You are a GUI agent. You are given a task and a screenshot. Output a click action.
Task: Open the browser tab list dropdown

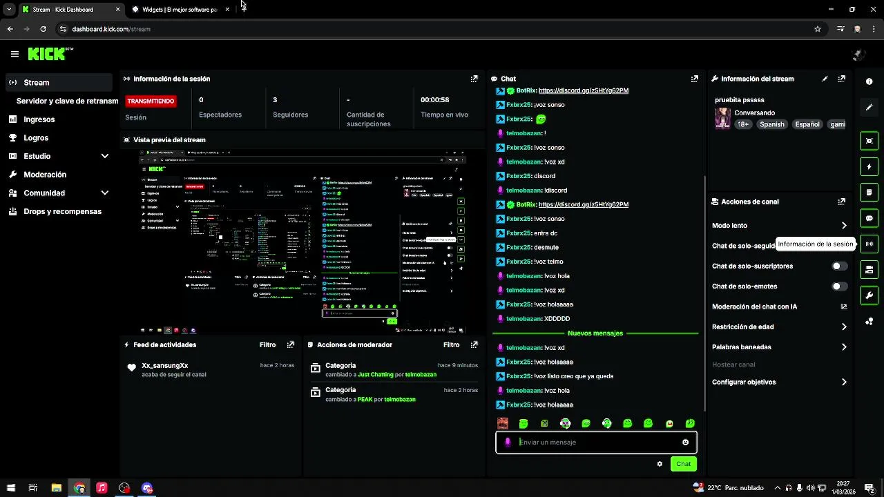[9, 10]
